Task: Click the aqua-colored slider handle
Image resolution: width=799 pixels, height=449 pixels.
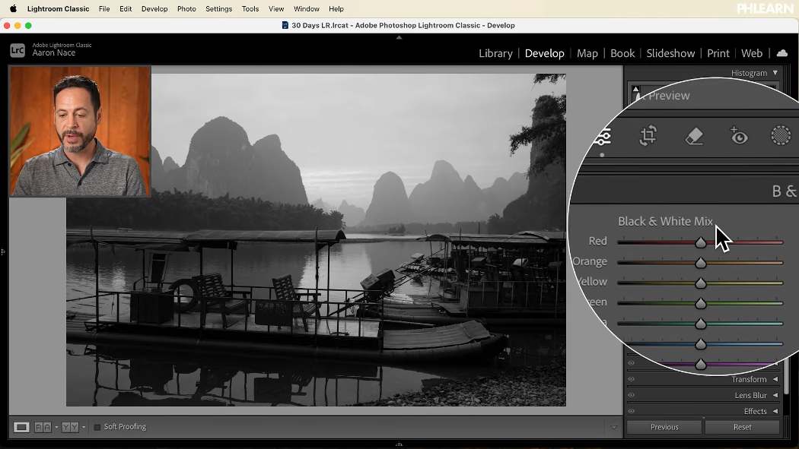Action: pyautogui.click(x=701, y=324)
